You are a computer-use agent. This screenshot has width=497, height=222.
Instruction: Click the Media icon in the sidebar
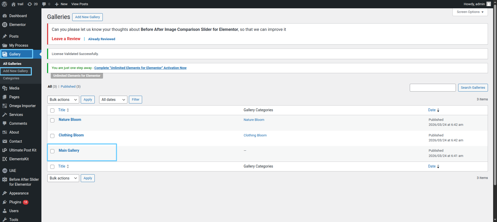(x=5, y=88)
